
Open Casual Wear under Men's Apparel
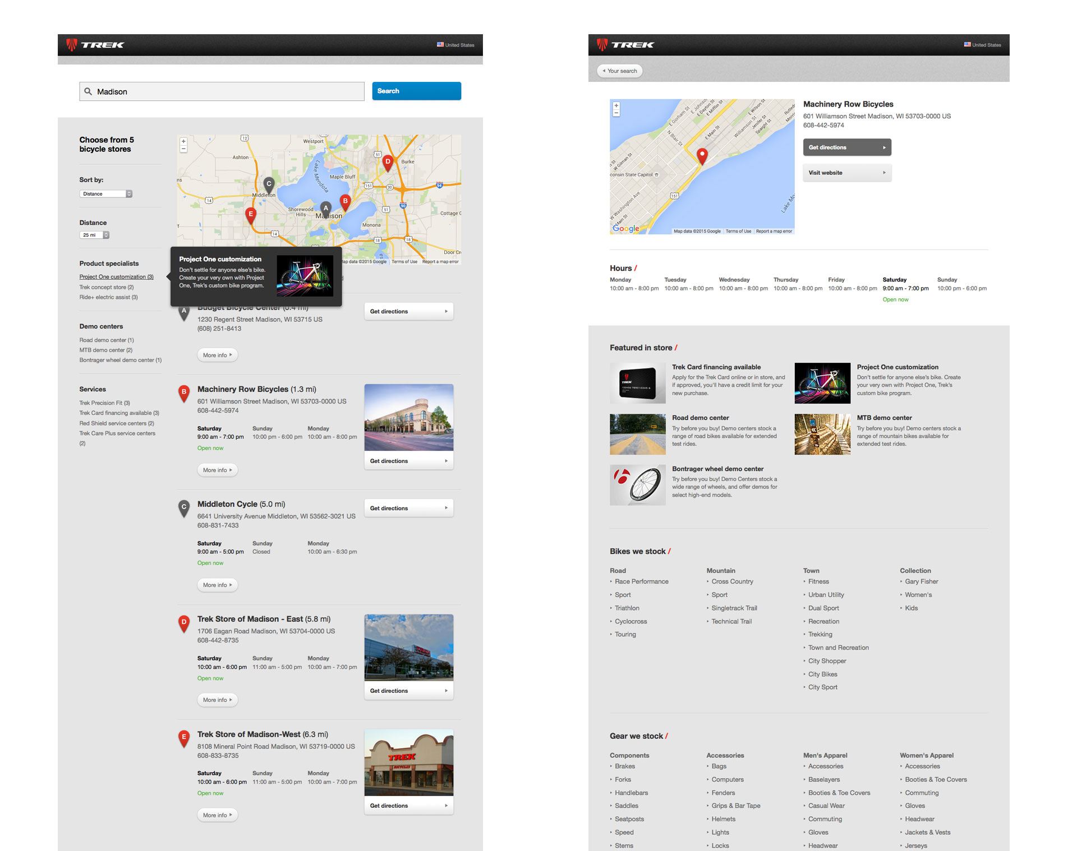827,806
